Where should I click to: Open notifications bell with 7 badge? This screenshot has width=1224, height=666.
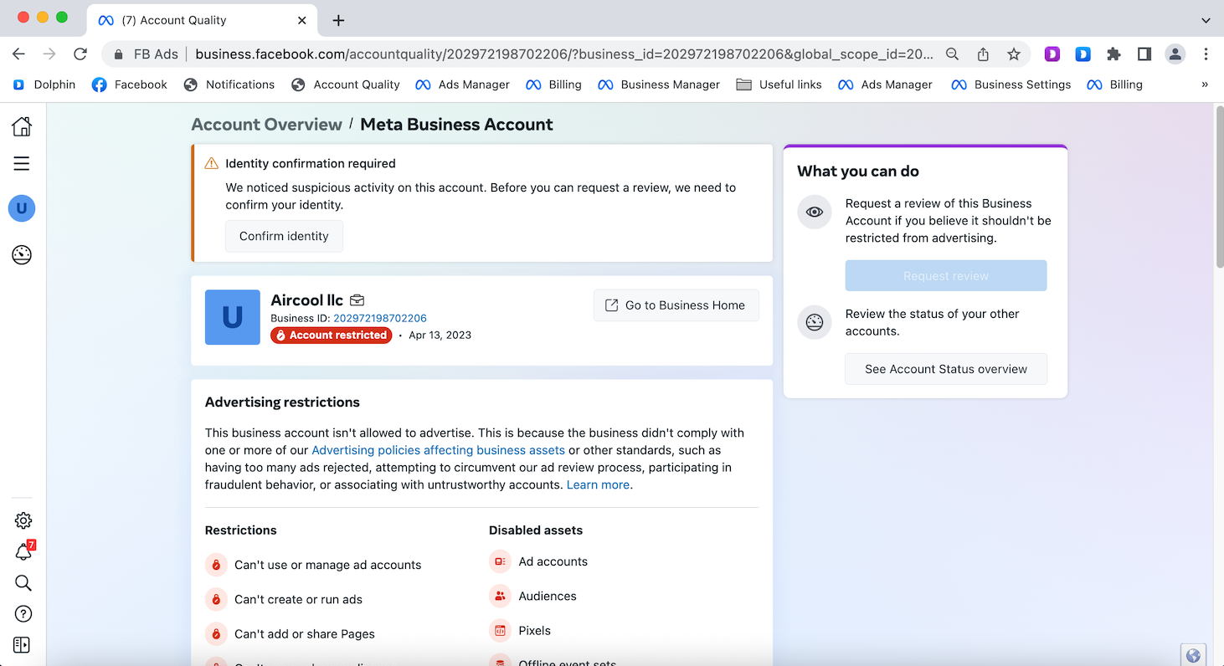coord(23,551)
